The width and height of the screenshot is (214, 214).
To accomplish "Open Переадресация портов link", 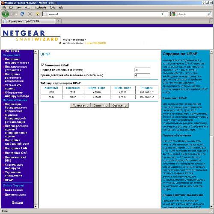I will coord(16,131).
